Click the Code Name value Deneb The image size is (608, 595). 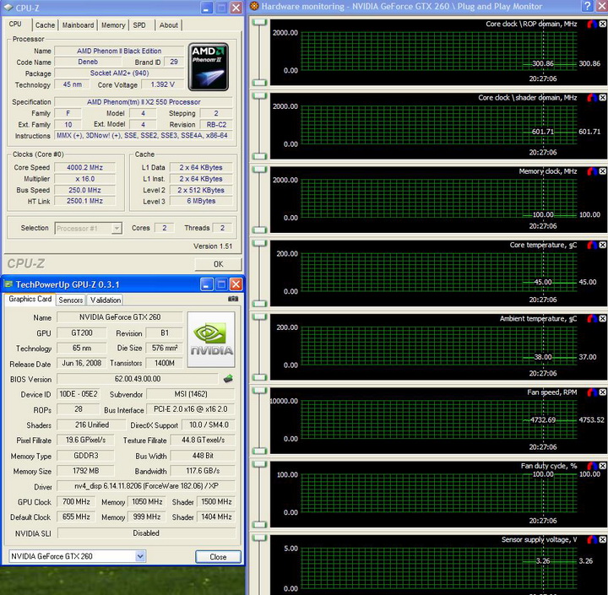88,62
